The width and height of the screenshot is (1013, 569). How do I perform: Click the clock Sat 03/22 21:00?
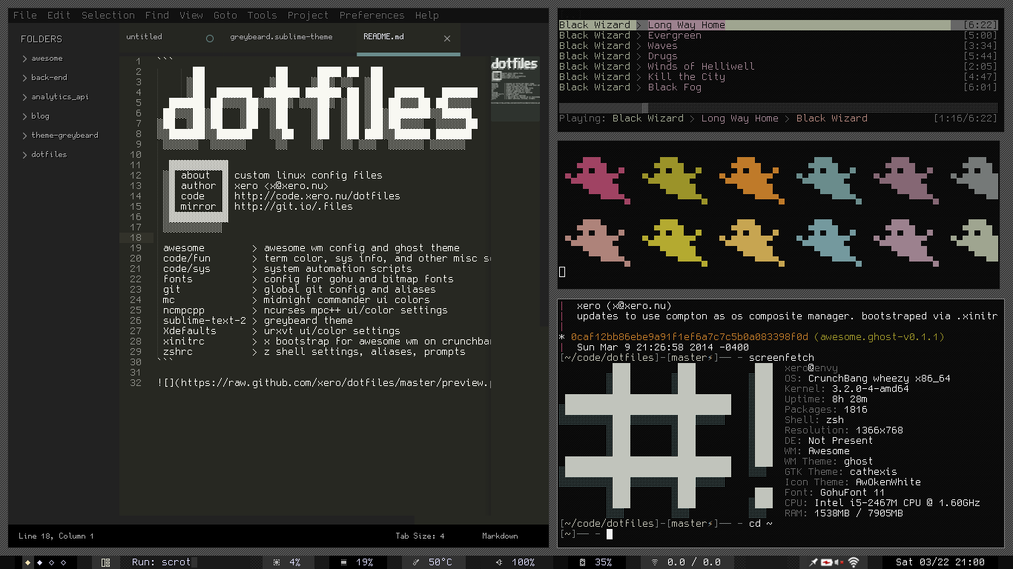tap(940, 562)
